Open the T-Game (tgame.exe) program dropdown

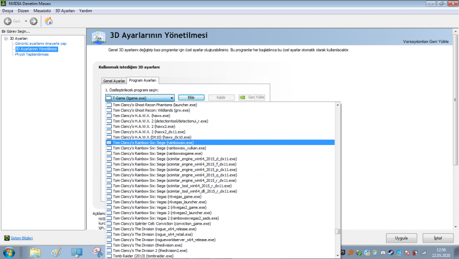pos(140,98)
